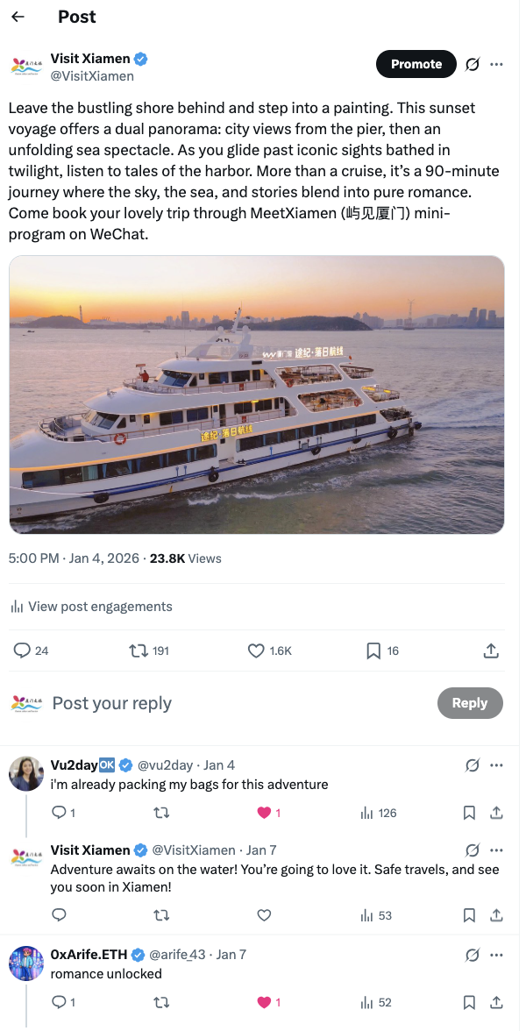The height and width of the screenshot is (1031, 526).
Task: Open more options on Vu2day's reply
Action: pos(497,765)
